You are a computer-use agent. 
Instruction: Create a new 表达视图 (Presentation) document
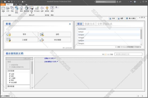point(55,40)
